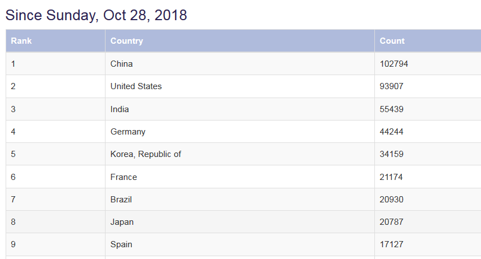Viewport: 481px width, 259px height.
Task: Click the Count column header
Action: tap(428, 41)
